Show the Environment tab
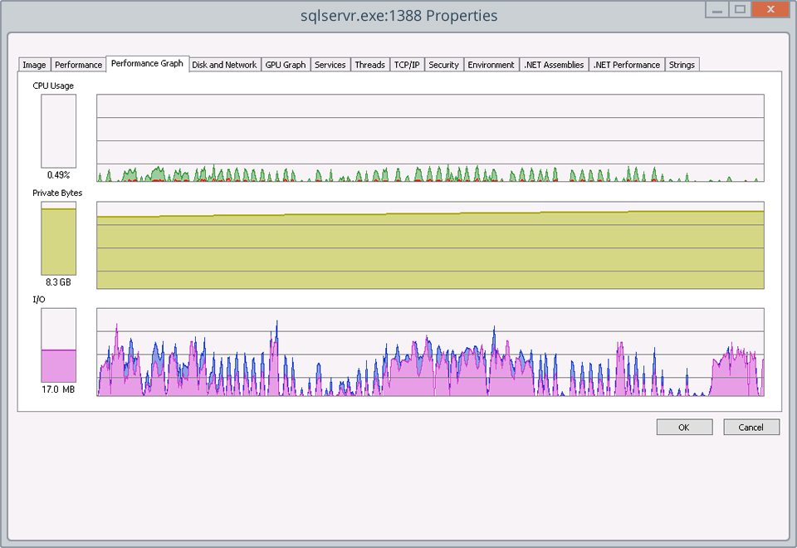The width and height of the screenshot is (797, 548). [x=491, y=65]
